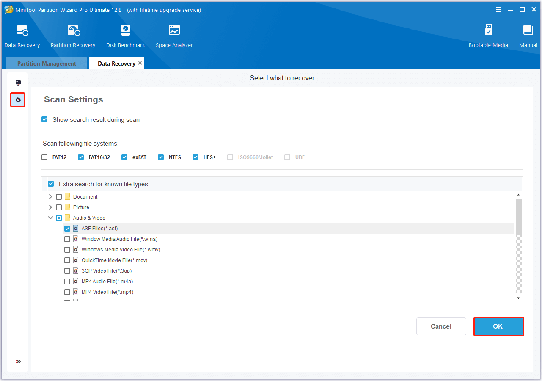Click the ASF Files file-type icon

[76, 228]
